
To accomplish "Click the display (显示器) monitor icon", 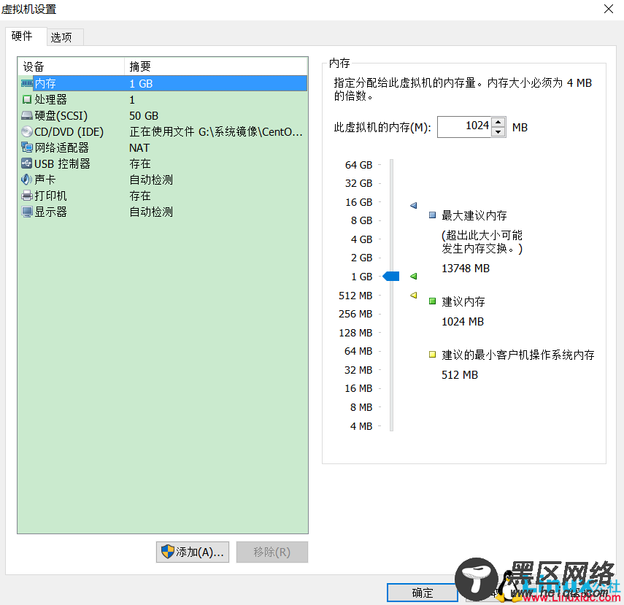I will click(27, 212).
